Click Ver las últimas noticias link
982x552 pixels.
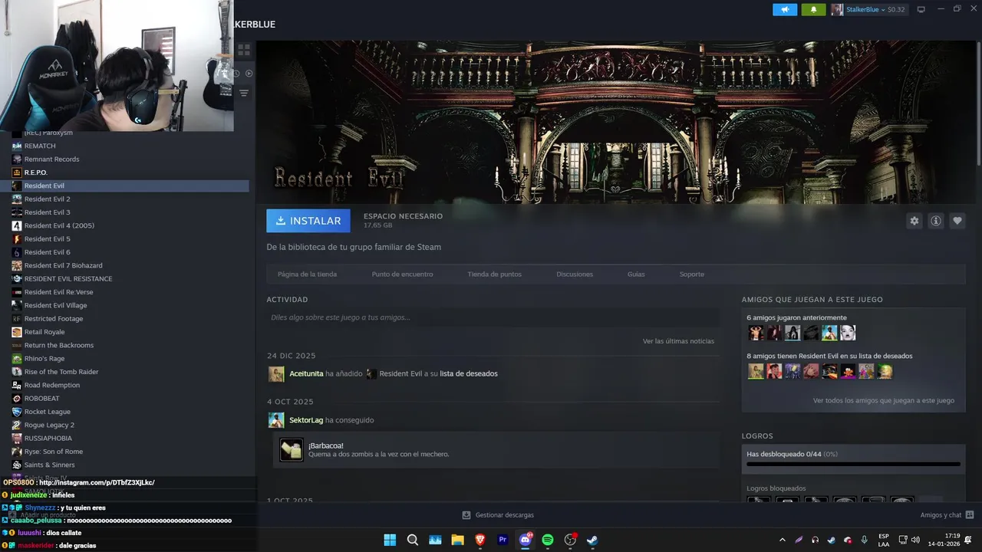click(x=678, y=341)
